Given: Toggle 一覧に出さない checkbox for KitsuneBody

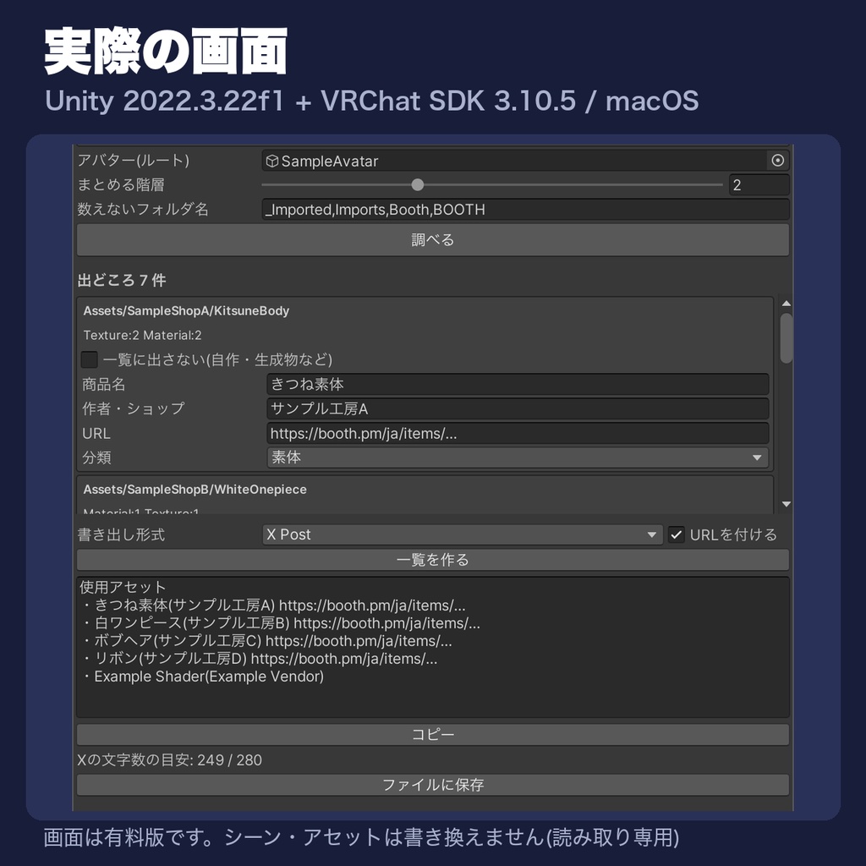Looking at the screenshot, I should [x=90, y=359].
